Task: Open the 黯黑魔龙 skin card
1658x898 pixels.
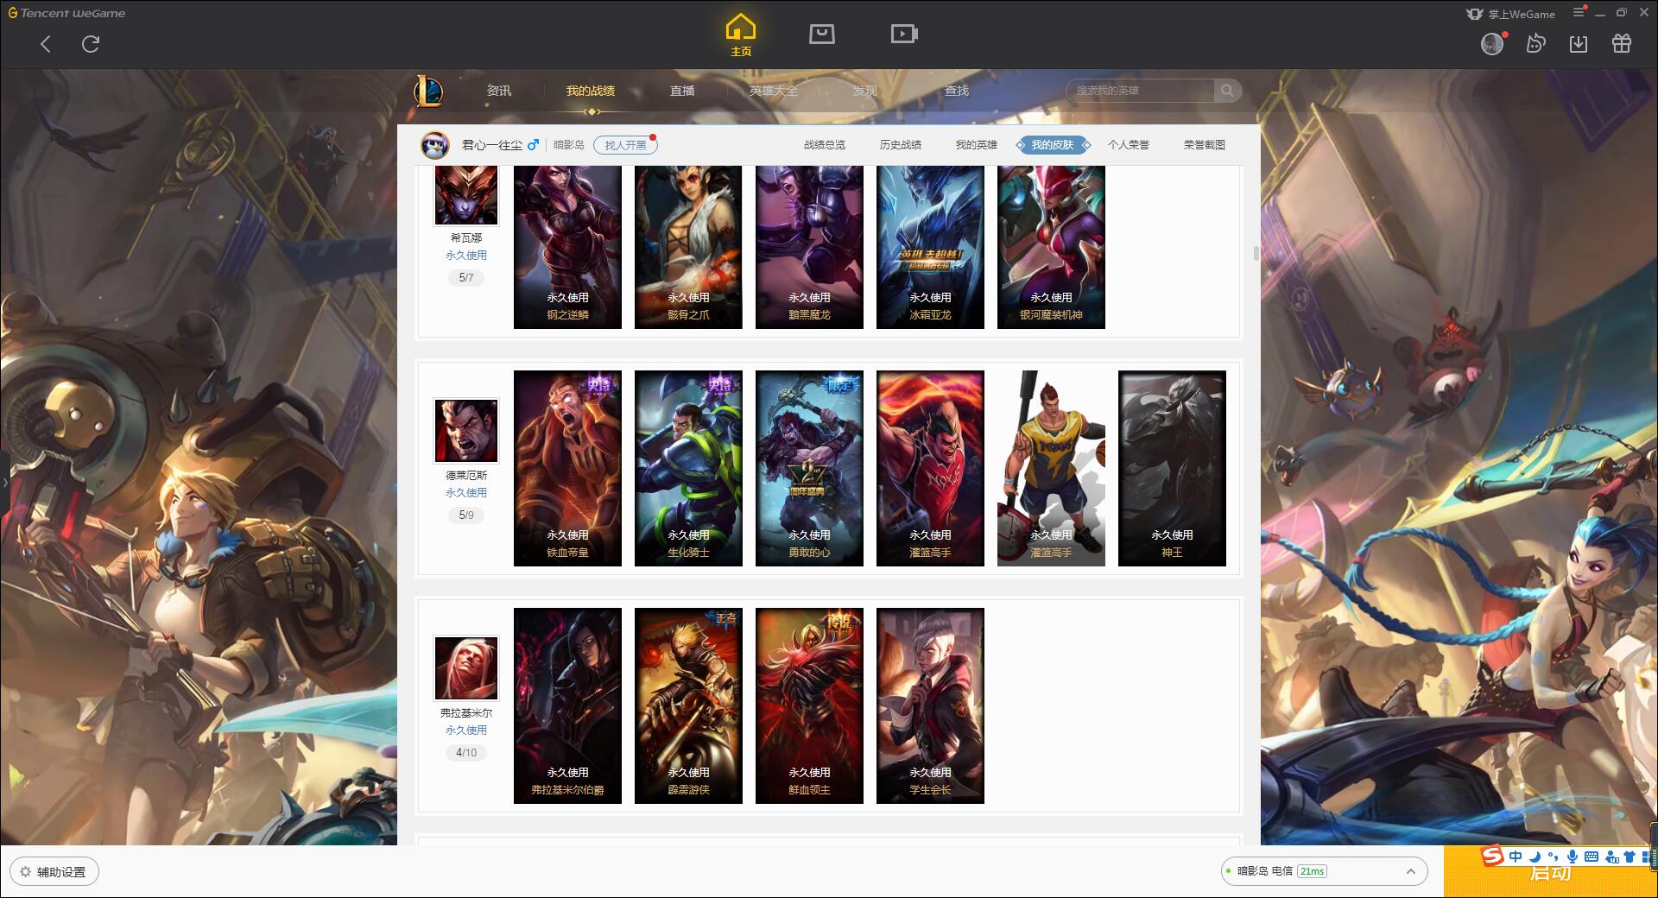Action: pos(809,248)
